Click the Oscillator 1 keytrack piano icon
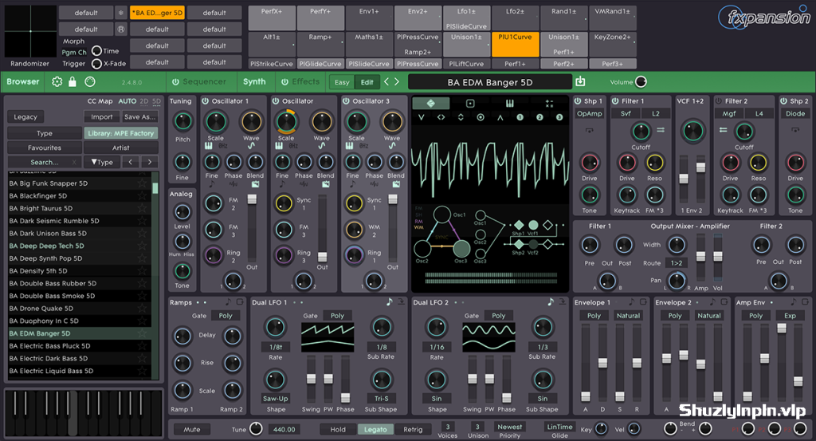 [x=208, y=146]
